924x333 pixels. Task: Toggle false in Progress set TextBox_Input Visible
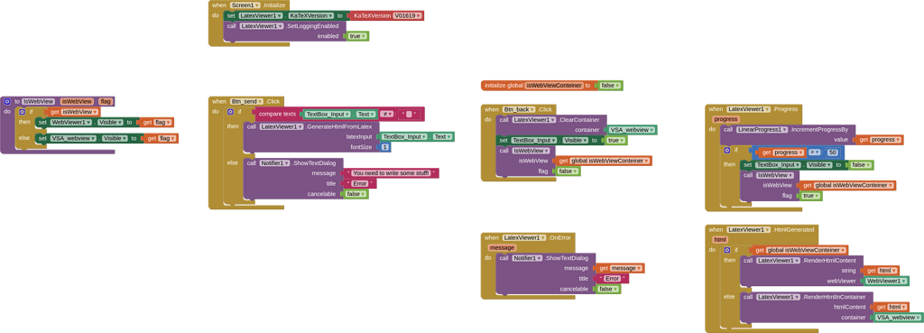click(860, 165)
